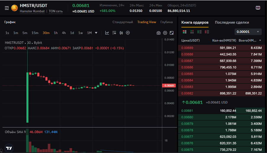Open the price precision 0.00001 dropdown
The width and height of the screenshot is (267, 153).
tap(248, 32)
